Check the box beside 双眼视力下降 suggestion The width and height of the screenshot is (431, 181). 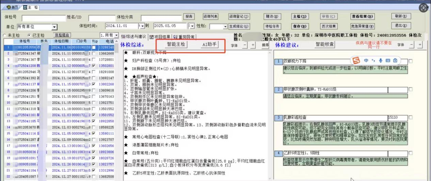point(411,61)
